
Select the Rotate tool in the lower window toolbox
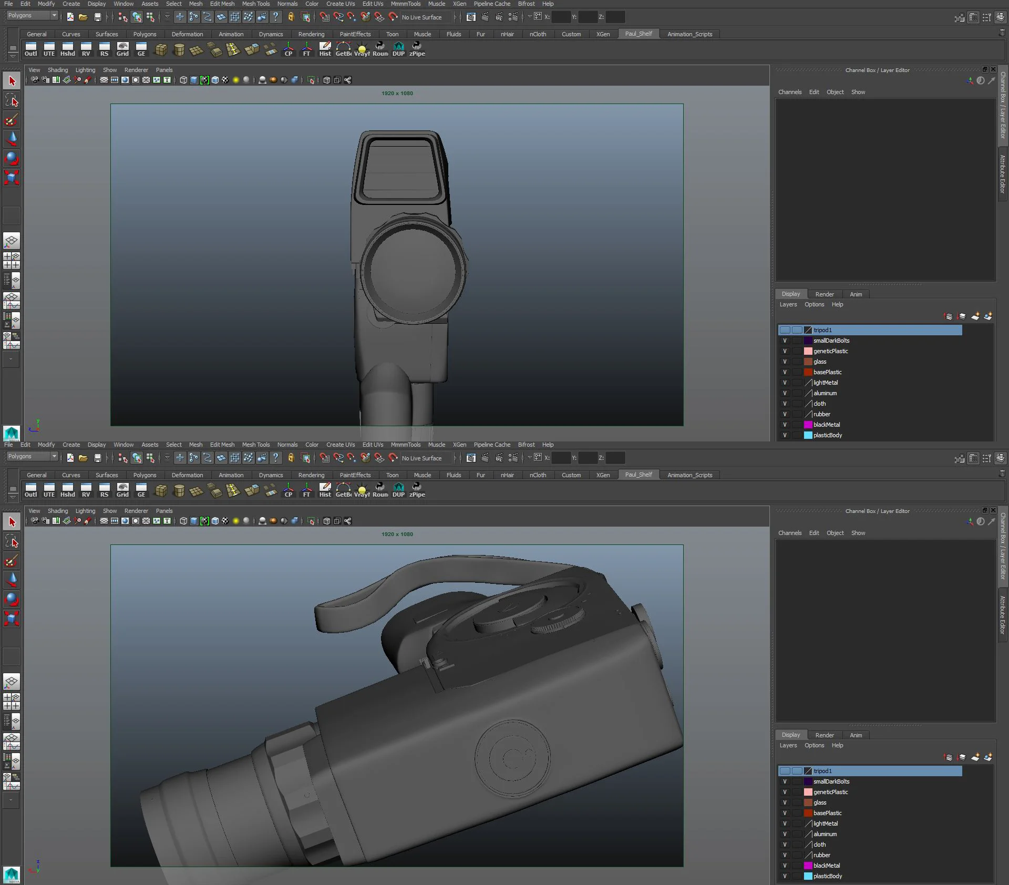coord(12,599)
